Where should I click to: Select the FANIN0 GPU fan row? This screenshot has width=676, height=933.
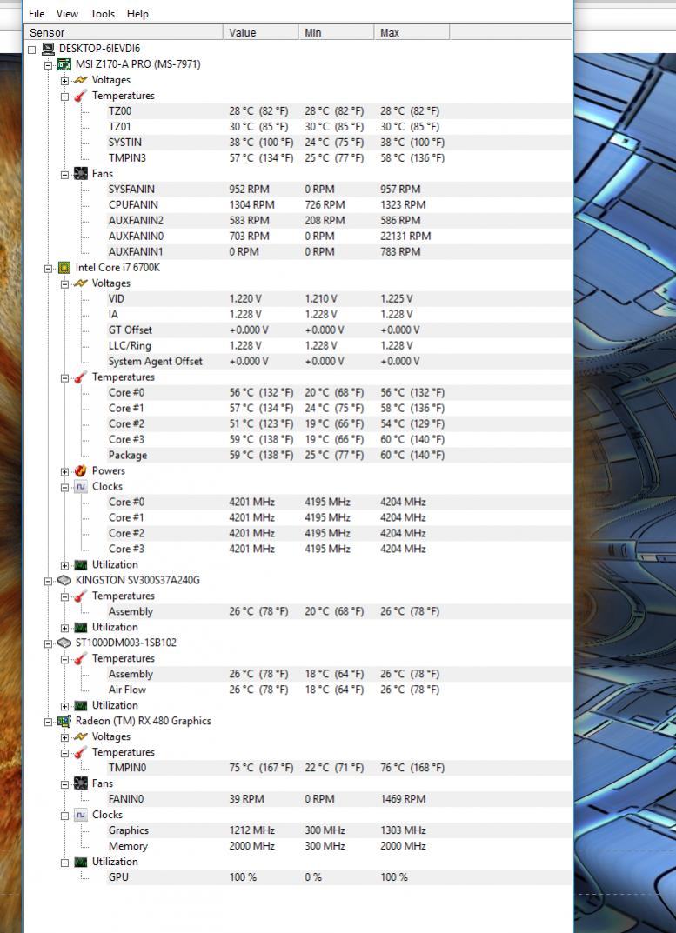338,799
